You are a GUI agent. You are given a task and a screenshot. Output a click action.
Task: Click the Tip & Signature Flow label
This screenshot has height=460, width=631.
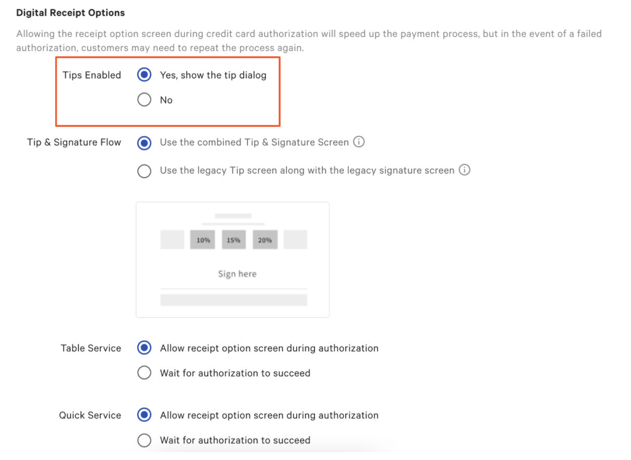tap(74, 142)
